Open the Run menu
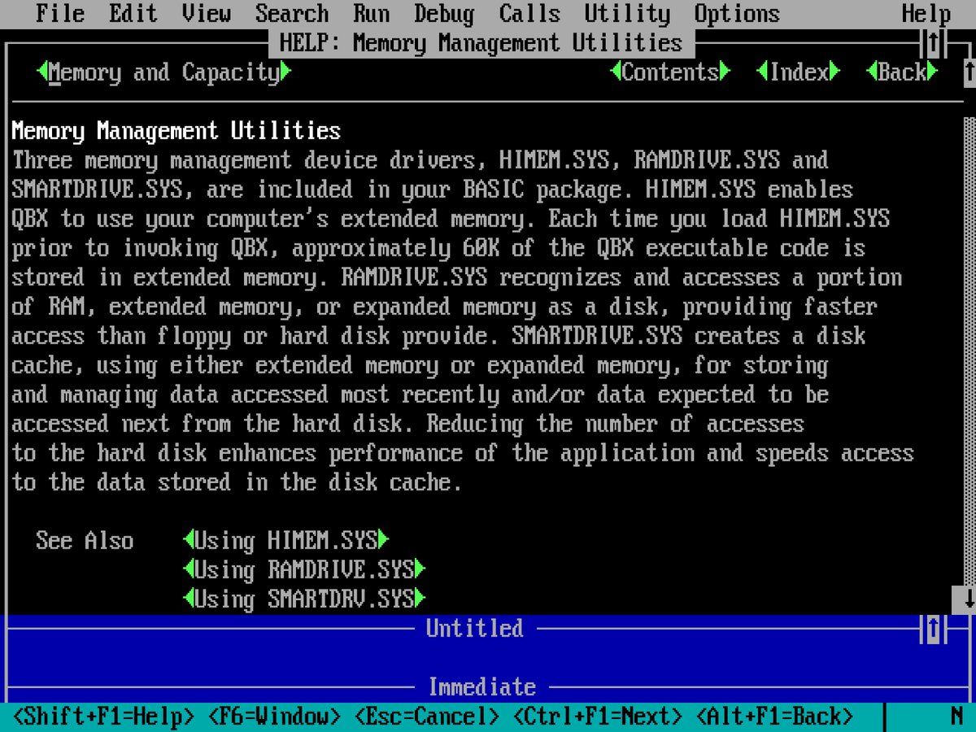Image resolution: width=976 pixels, height=732 pixels. pyautogui.click(x=372, y=14)
